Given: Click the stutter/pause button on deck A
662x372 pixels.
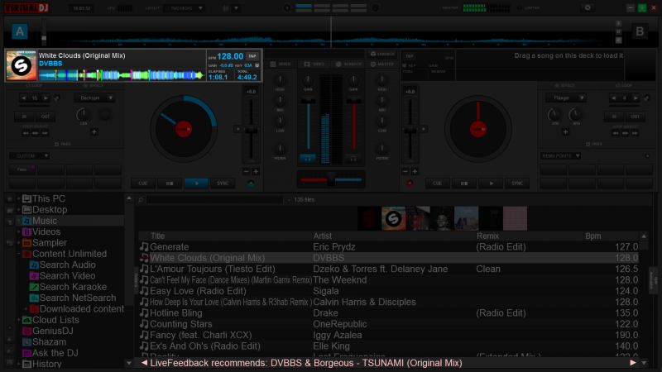Looking at the screenshot, I should [170, 184].
